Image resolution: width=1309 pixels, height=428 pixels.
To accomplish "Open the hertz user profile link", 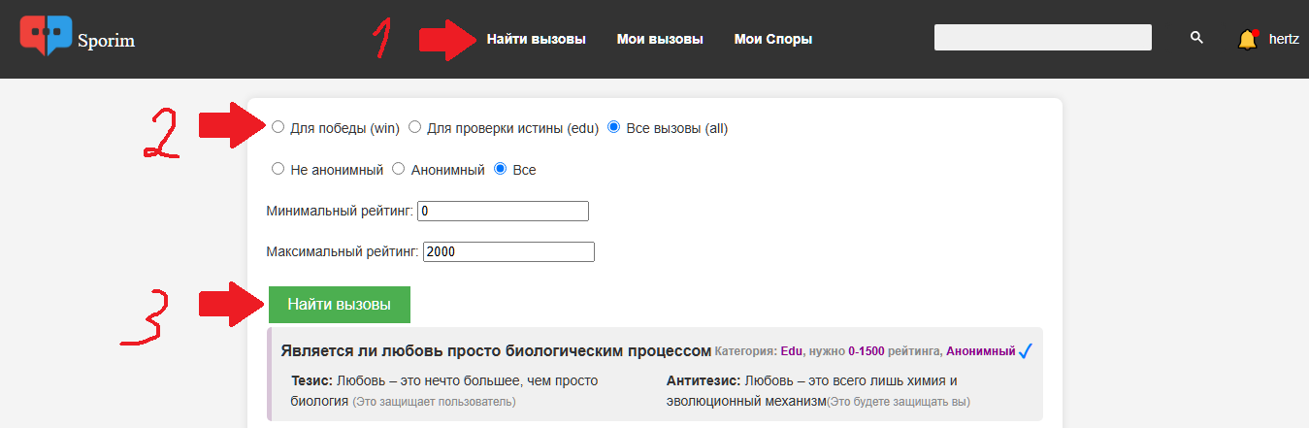I will click(x=1284, y=40).
